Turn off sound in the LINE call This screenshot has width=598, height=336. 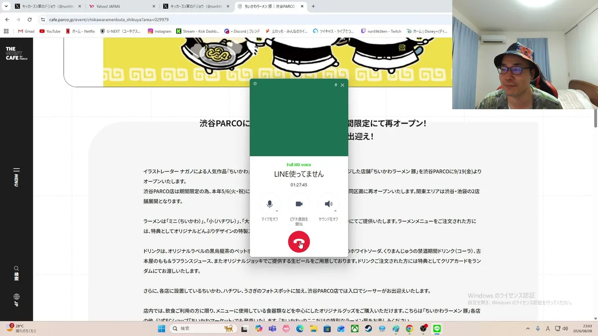(x=328, y=204)
